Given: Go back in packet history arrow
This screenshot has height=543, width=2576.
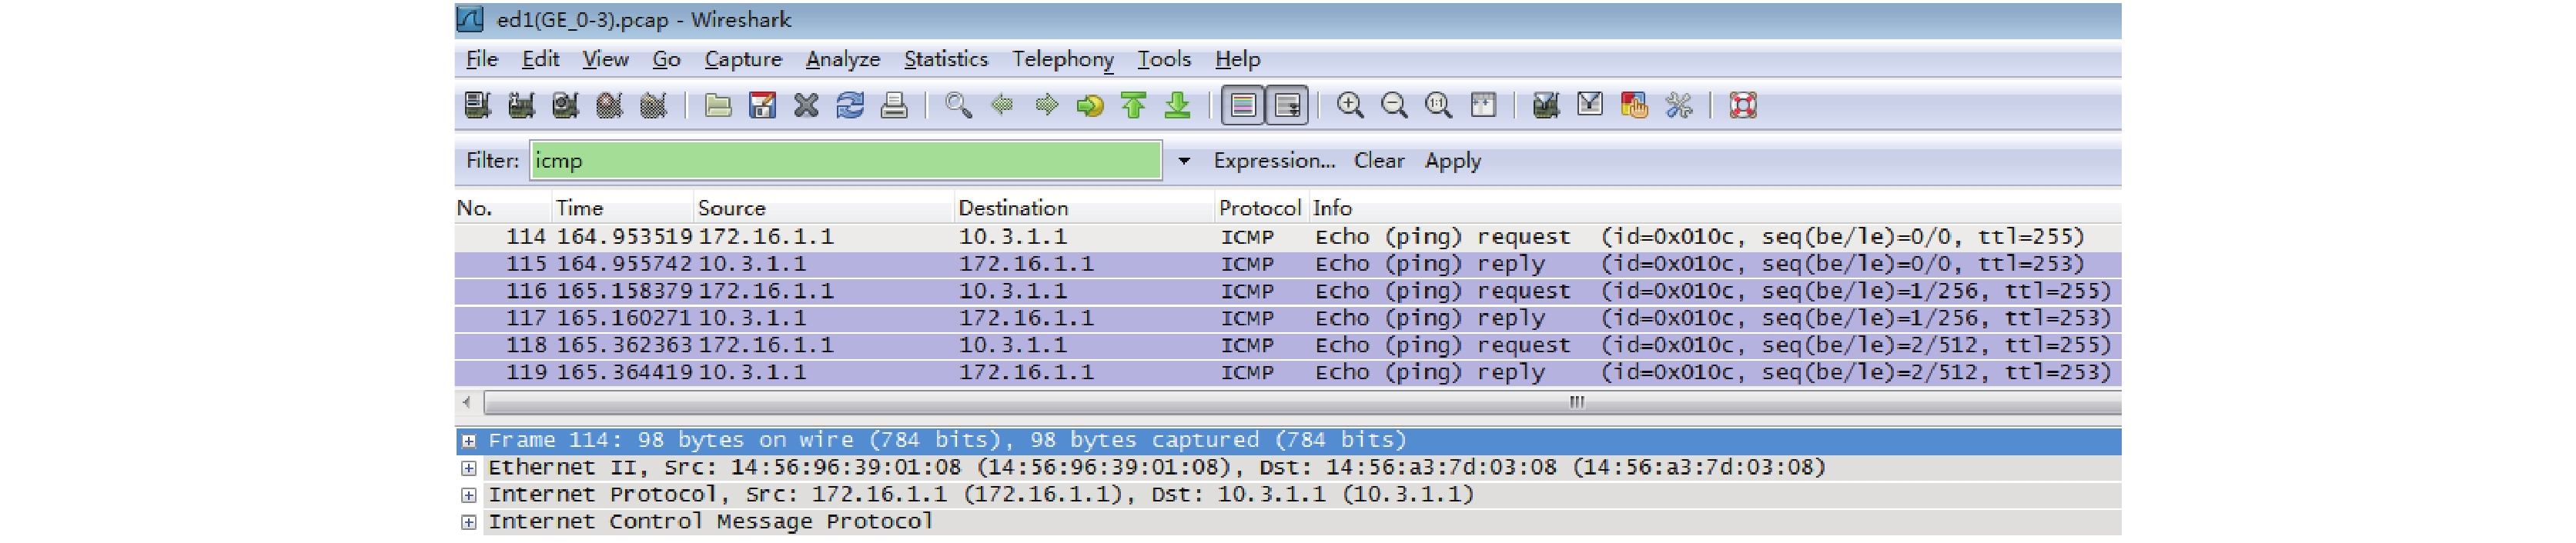Looking at the screenshot, I should pyautogui.click(x=1002, y=105).
